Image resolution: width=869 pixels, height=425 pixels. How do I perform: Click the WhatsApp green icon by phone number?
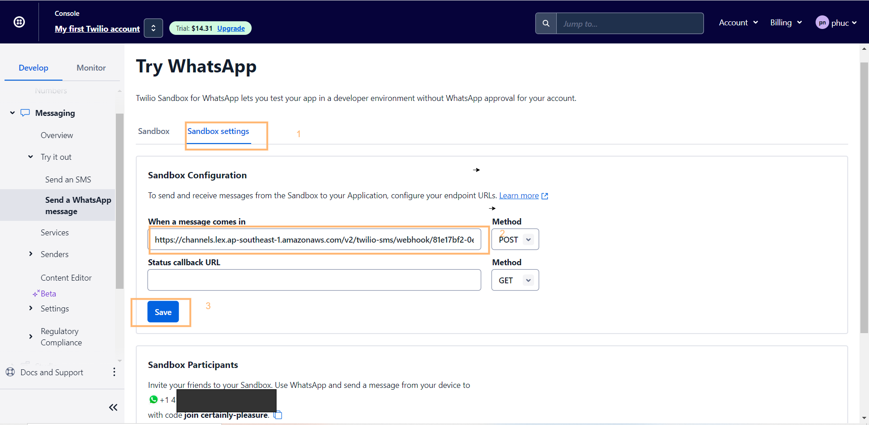point(153,400)
